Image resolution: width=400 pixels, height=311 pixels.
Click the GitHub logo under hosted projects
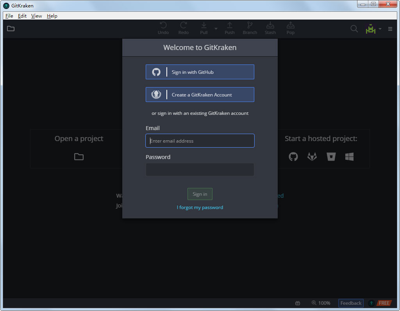pos(293,157)
